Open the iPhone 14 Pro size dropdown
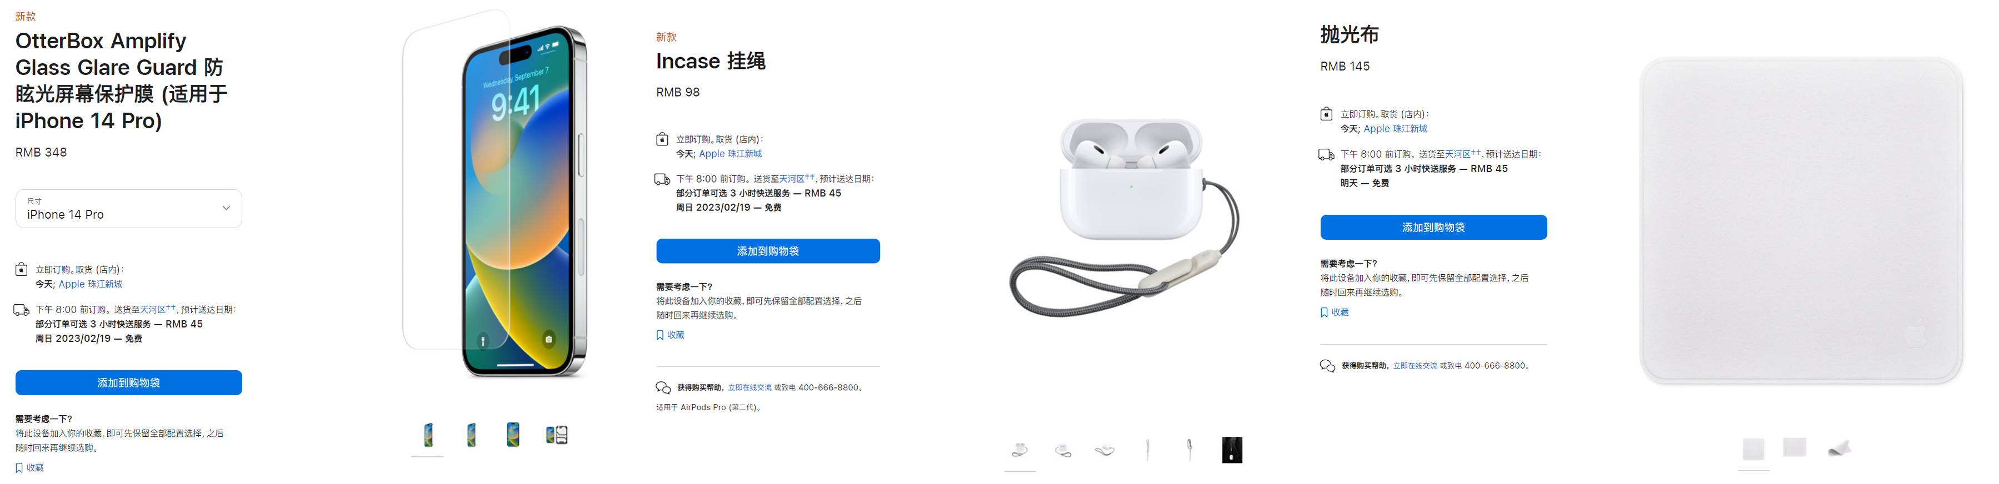1999x484 pixels. [x=129, y=209]
